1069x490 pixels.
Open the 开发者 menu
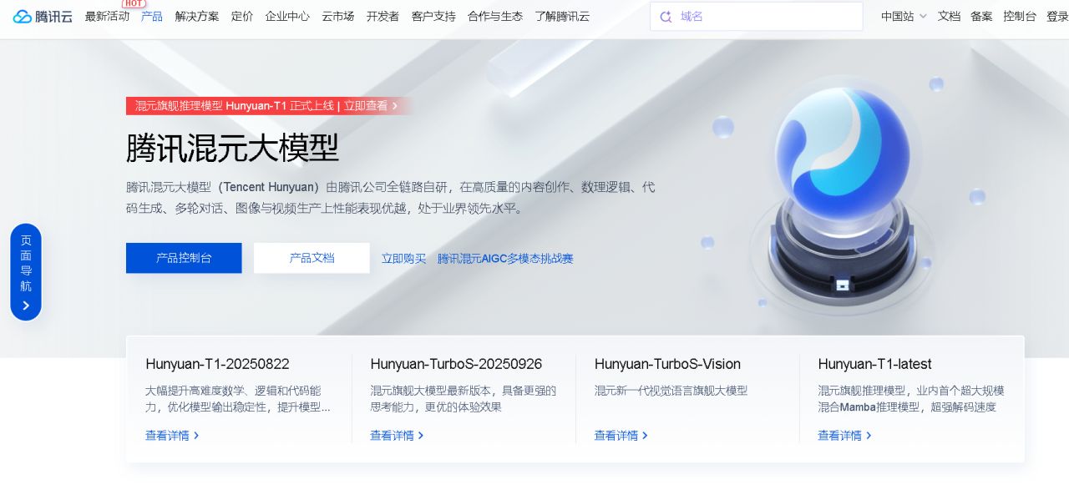(x=383, y=16)
